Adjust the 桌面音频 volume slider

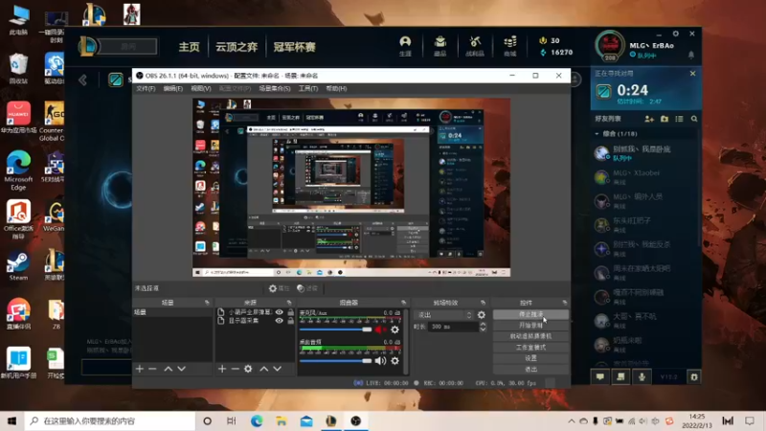pyautogui.click(x=336, y=361)
